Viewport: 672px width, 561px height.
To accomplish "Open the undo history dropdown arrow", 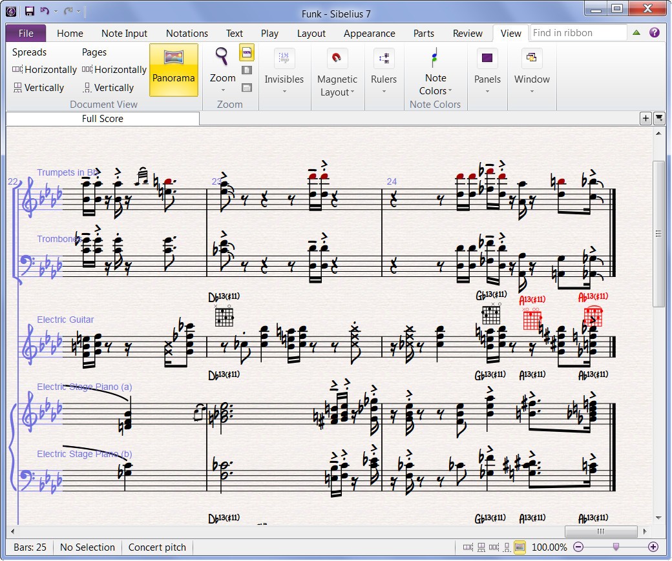I will [x=56, y=12].
